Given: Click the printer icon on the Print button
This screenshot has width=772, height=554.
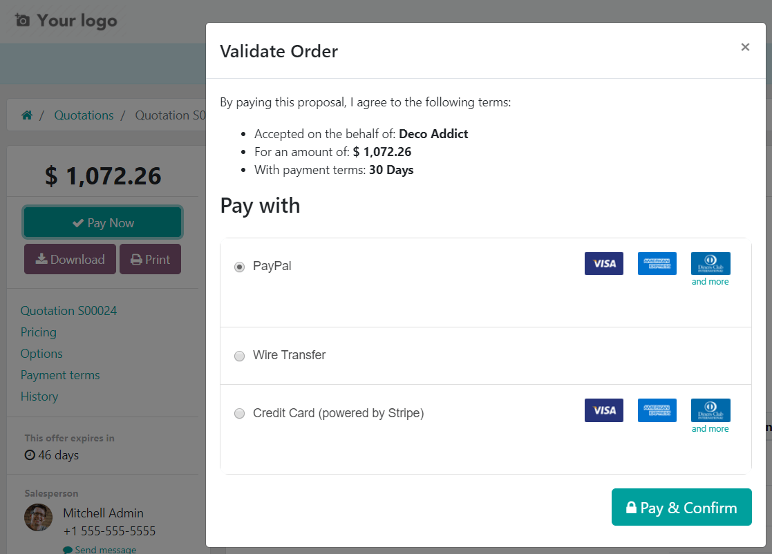Looking at the screenshot, I should 138,258.
